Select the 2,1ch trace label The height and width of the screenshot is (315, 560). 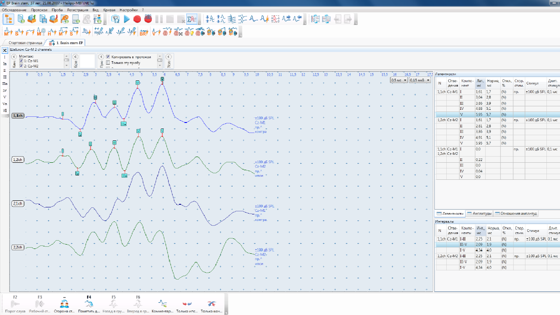coord(18,203)
